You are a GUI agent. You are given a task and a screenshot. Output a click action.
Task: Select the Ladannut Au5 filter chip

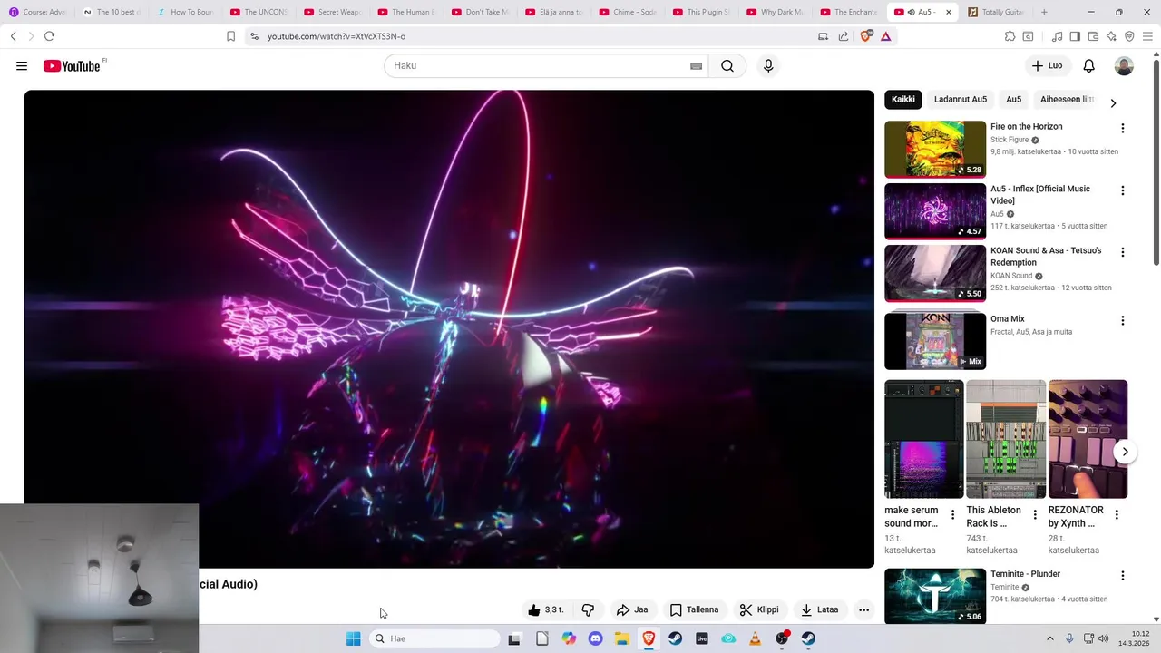961,100
